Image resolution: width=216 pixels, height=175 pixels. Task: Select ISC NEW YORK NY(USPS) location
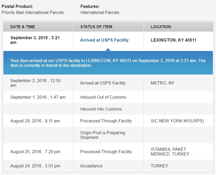[x=177, y=121]
